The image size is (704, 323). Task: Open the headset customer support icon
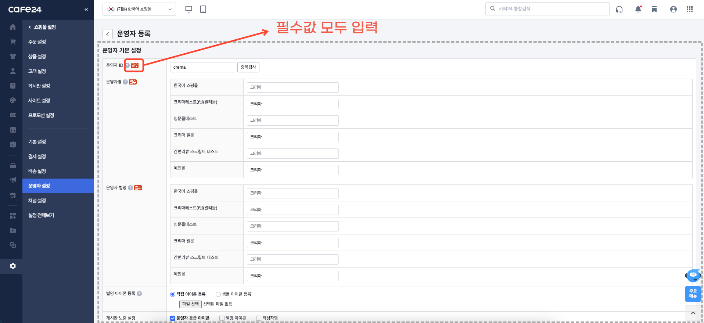619,9
